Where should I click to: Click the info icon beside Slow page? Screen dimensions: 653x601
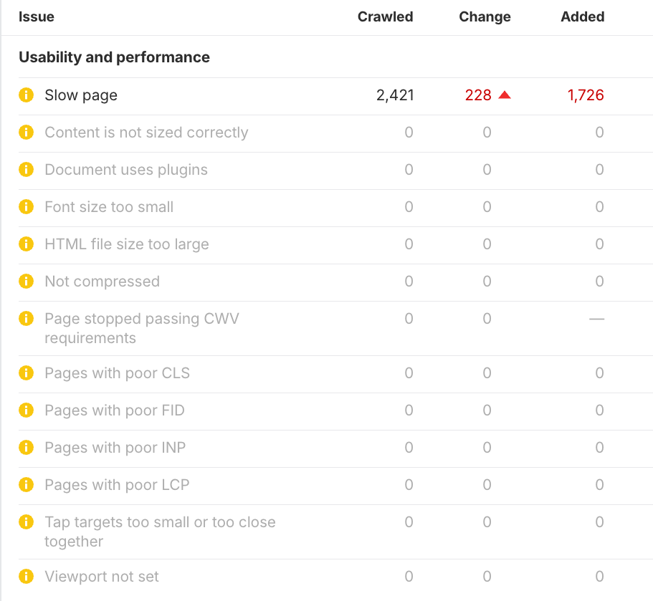[26, 95]
